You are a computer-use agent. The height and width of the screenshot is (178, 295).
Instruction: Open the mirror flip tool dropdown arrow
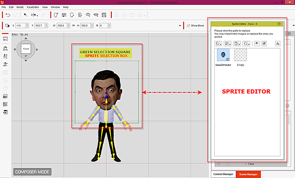click(38, 15)
